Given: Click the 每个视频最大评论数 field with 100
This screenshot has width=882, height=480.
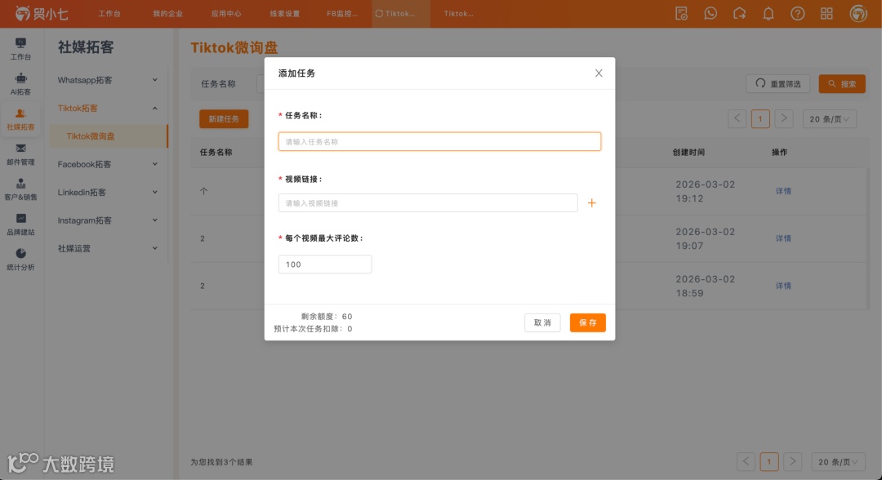Looking at the screenshot, I should (325, 264).
